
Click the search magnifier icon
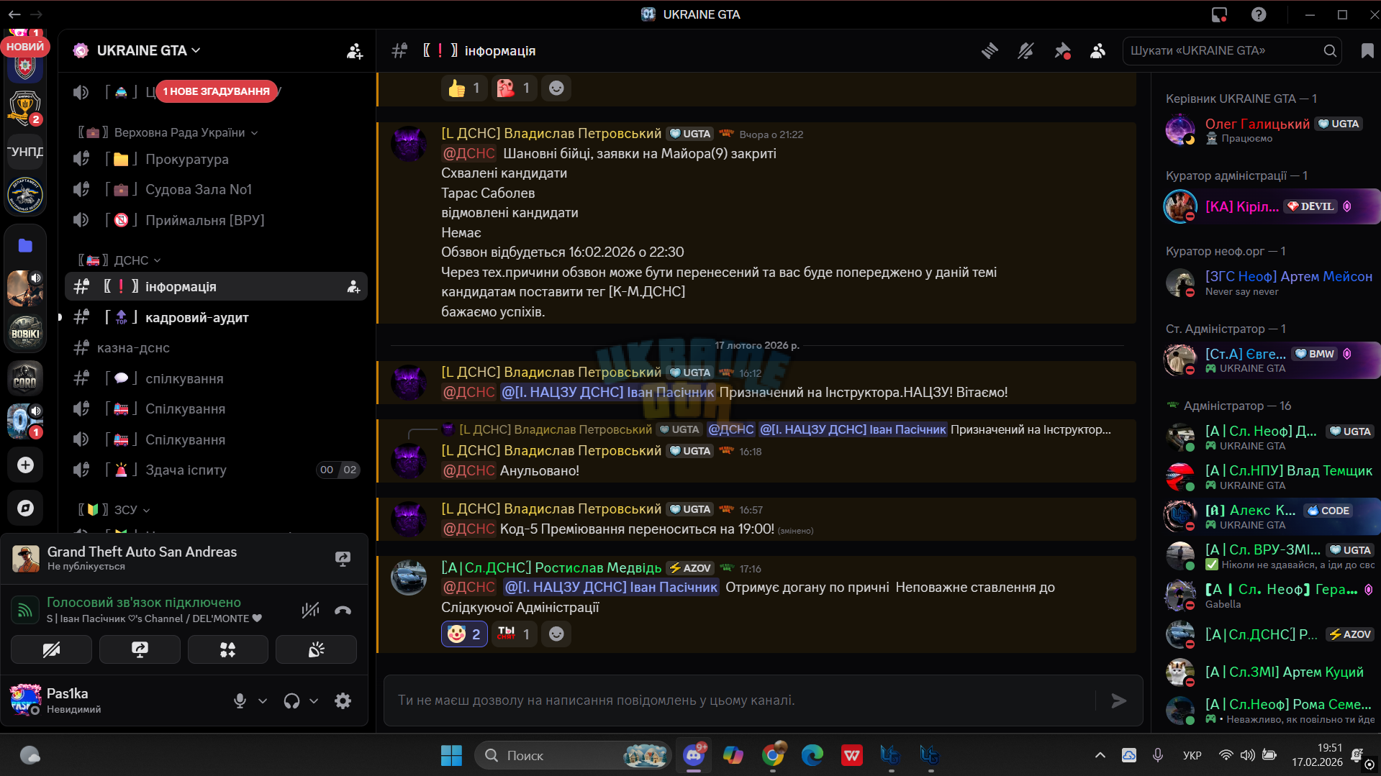click(1330, 51)
